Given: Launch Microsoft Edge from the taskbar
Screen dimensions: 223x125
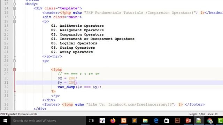Looking at the screenshot, I should click(x=156, y=121).
